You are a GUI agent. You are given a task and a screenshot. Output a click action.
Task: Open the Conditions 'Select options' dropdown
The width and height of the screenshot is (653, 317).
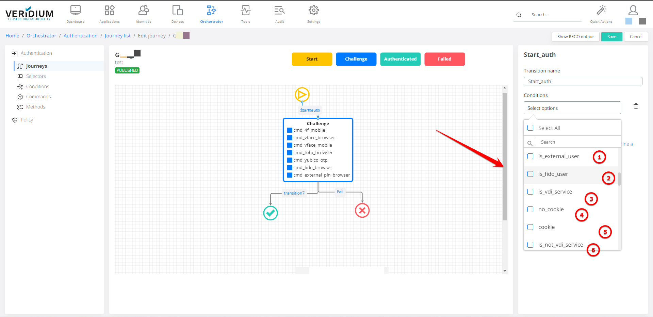click(572, 108)
